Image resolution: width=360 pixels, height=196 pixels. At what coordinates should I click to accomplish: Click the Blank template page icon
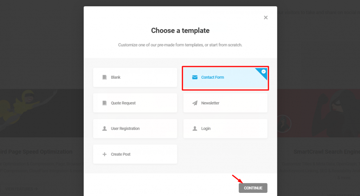tap(104, 77)
